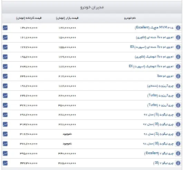Open Chery Tiggo 7 Excellent link
This screenshot has height=170, width=183.
tap(159, 153)
